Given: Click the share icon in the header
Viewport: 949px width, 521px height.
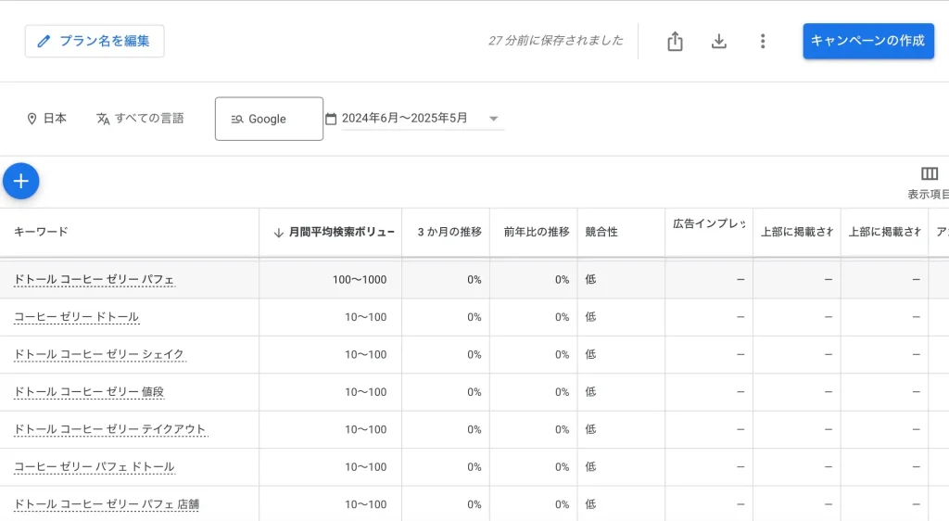Looking at the screenshot, I should click(675, 41).
